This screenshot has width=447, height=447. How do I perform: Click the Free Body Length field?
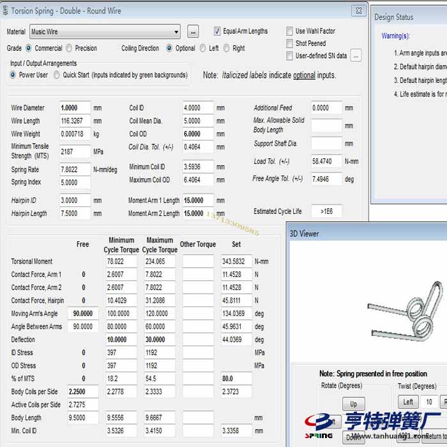point(83,418)
